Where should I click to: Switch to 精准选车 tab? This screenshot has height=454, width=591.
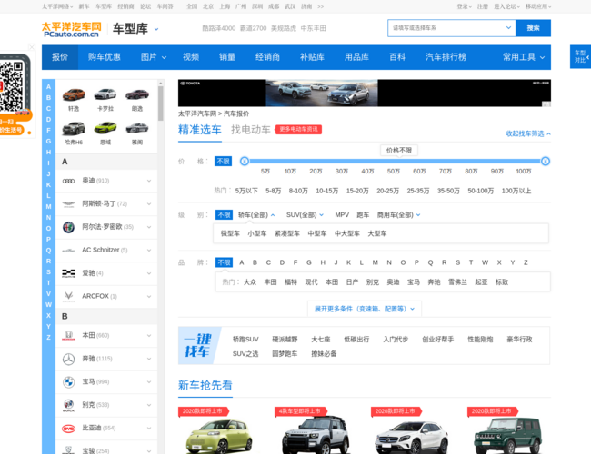pos(200,130)
